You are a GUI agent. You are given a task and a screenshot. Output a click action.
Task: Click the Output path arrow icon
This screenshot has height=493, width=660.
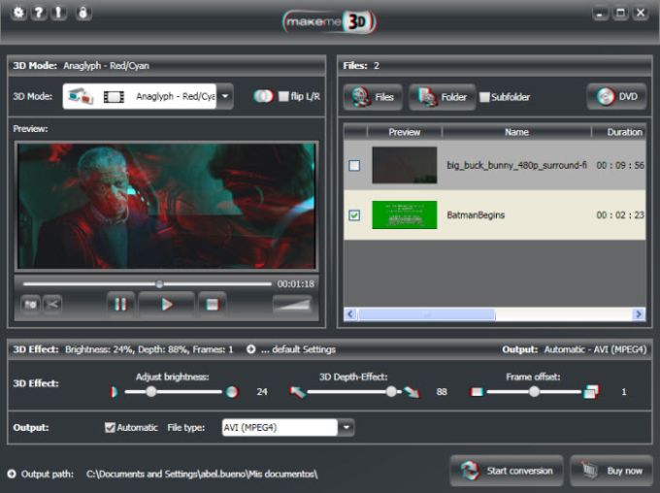pyautogui.click(x=12, y=474)
